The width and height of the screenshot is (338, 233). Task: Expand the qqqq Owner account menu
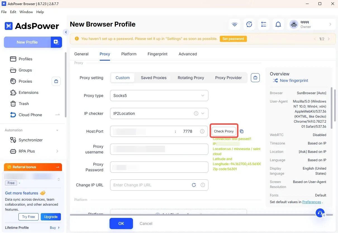[x=330, y=24]
